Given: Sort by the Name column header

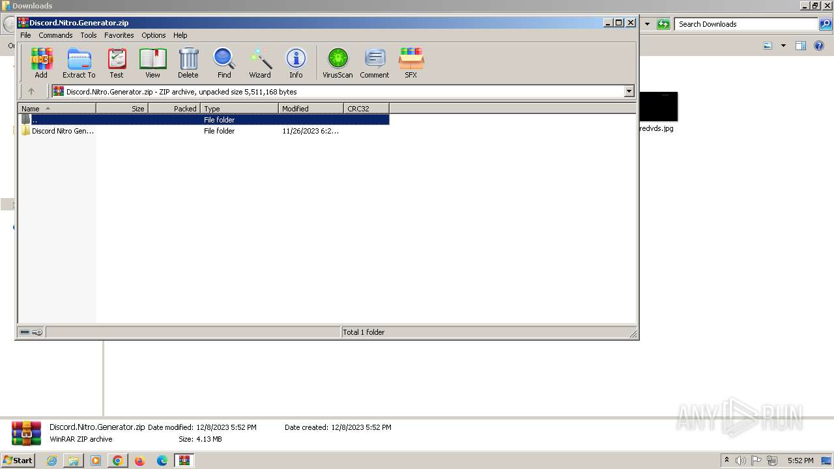Looking at the screenshot, I should point(57,109).
